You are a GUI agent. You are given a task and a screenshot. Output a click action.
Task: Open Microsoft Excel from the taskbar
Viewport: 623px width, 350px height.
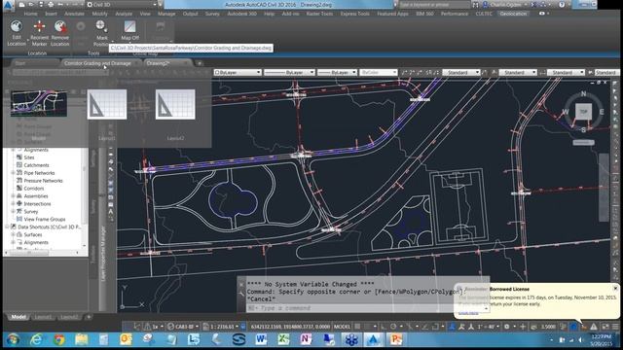(x=283, y=339)
